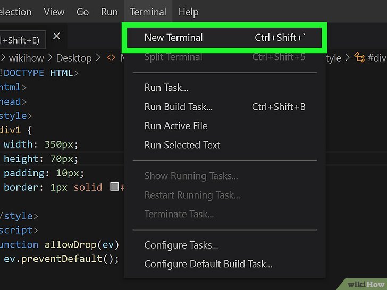Open the gray border color swatch
The image size is (387, 290).
click(114, 186)
